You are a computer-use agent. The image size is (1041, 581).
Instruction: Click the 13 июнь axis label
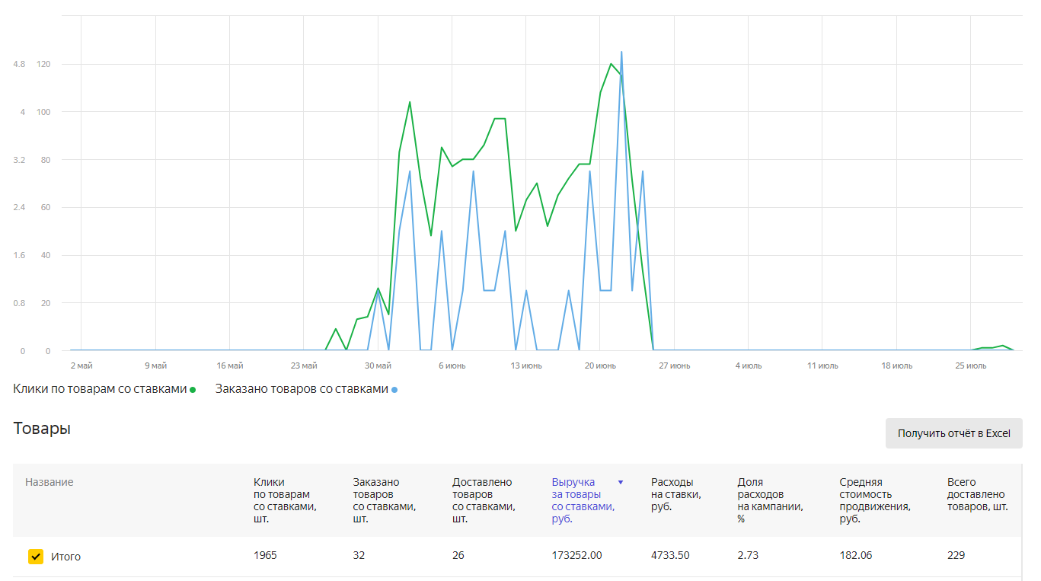pyautogui.click(x=525, y=366)
